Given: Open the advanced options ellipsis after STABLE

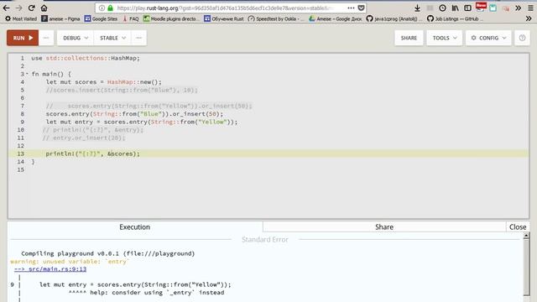Looking at the screenshot, I should (138, 38).
